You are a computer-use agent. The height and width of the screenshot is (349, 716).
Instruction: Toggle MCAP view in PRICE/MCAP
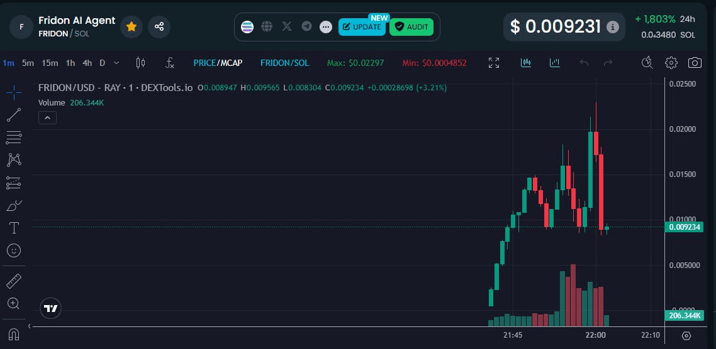point(231,63)
